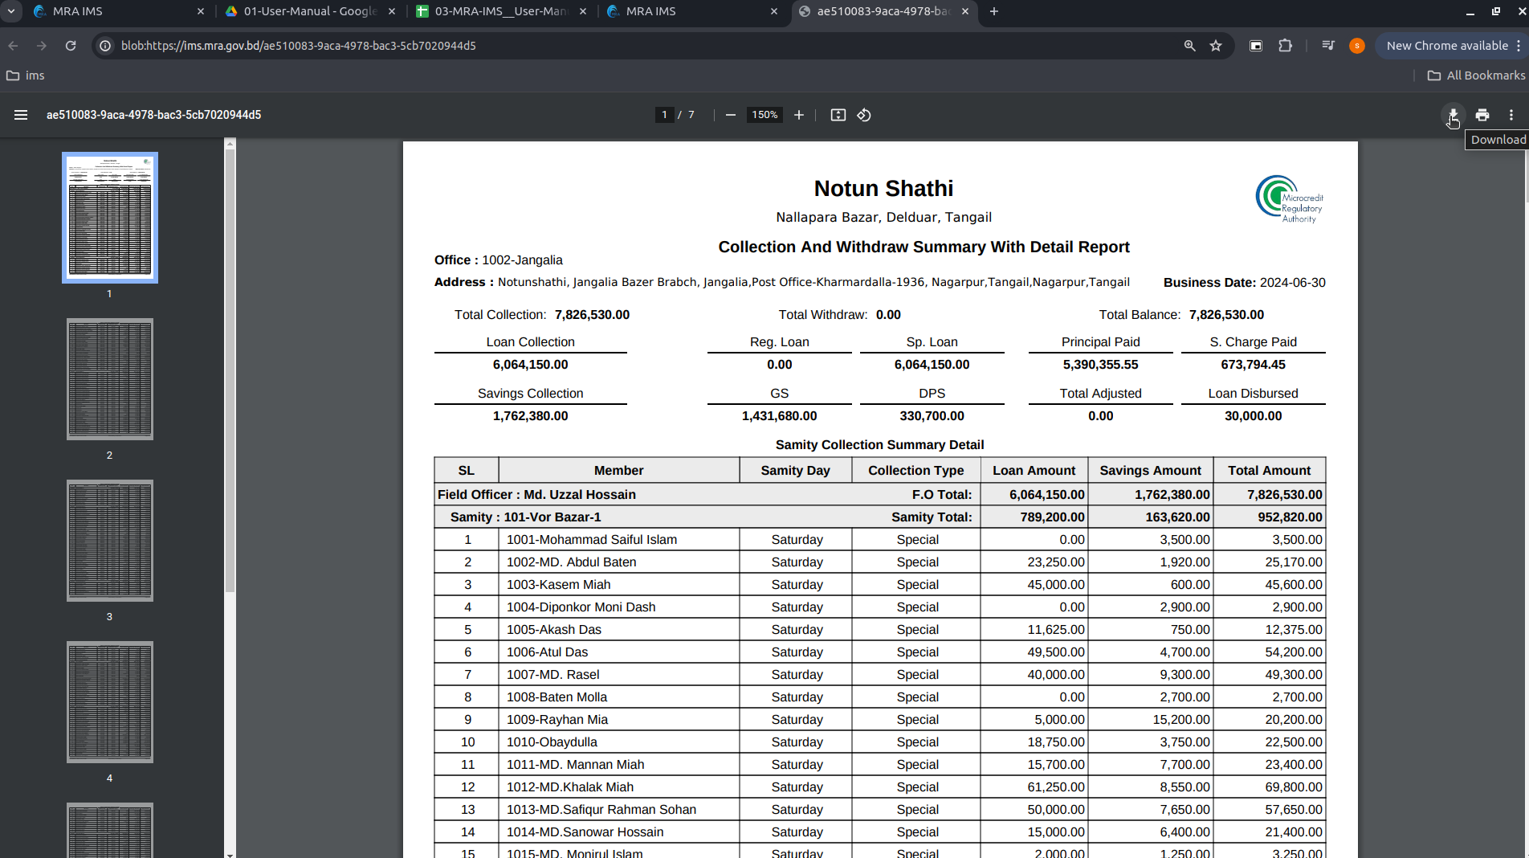Click the 150% zoom level field
Viewport: 1529px width, 858px height.
click(x=764, y=115)
